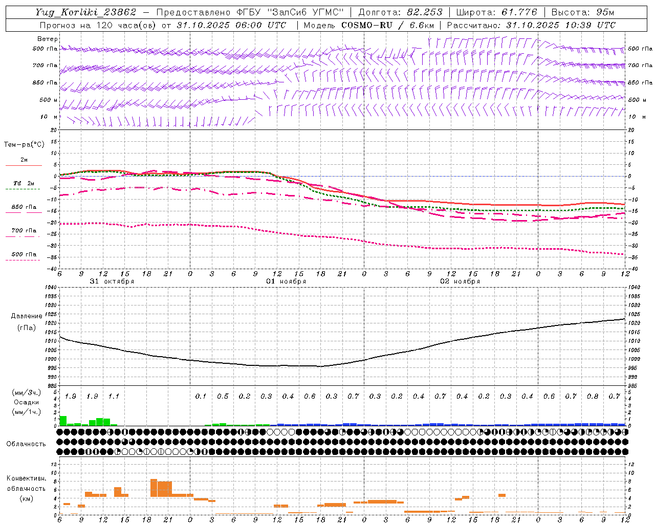Click the forecast start 31.10.2025 06:00 UTC

(x=231, y=25)
